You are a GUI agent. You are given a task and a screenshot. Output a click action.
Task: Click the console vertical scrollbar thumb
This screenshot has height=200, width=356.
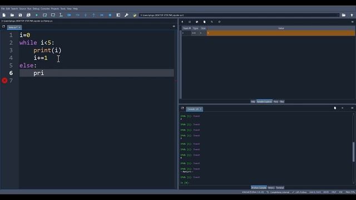coord(353,152)
